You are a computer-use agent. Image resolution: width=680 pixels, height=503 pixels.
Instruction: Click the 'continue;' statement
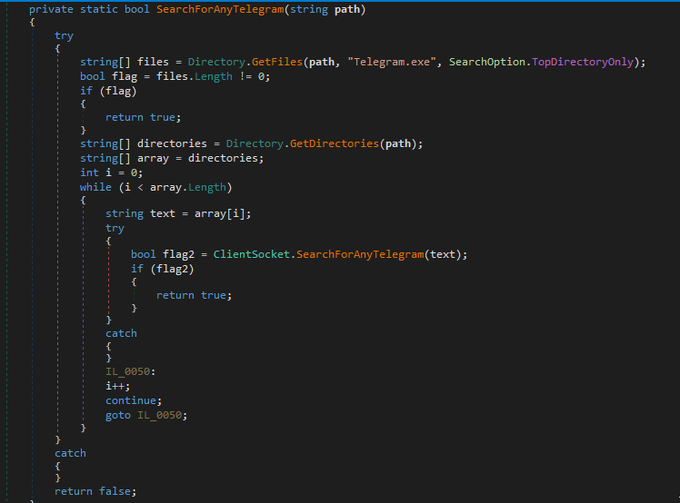[134, 400]
